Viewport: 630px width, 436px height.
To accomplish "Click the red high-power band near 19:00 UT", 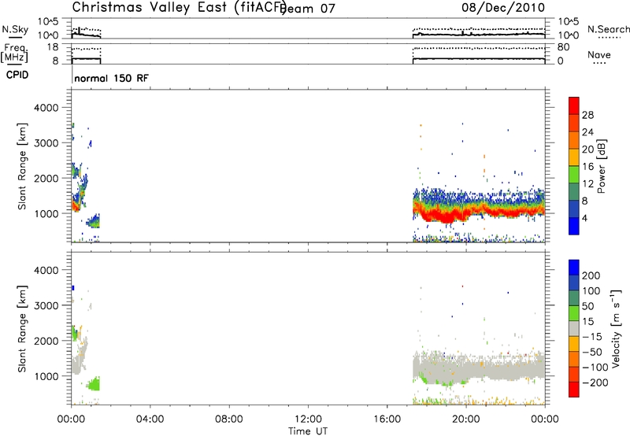I will (444, 217).
